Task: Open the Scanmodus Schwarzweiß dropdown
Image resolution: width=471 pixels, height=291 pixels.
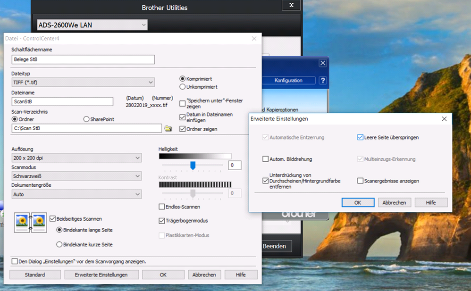Action: (76, 176)
